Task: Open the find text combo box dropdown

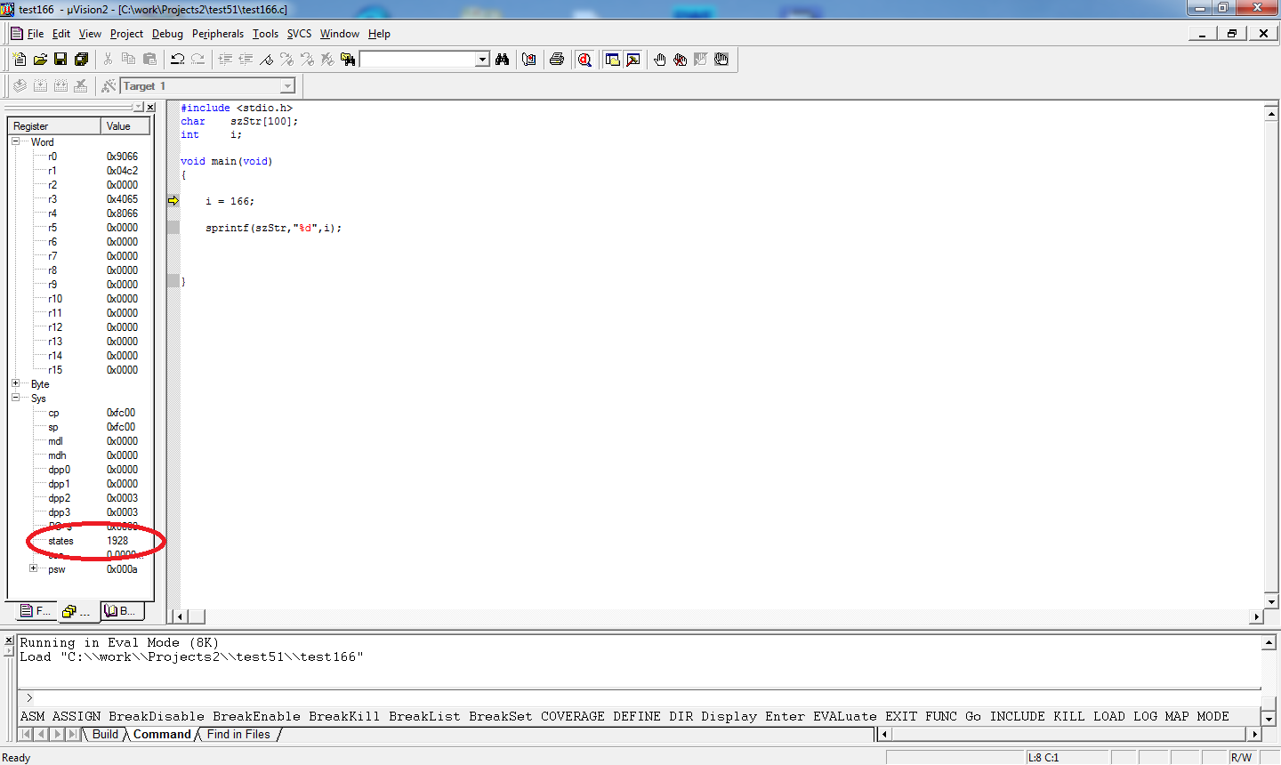Action: pos(482,60)
